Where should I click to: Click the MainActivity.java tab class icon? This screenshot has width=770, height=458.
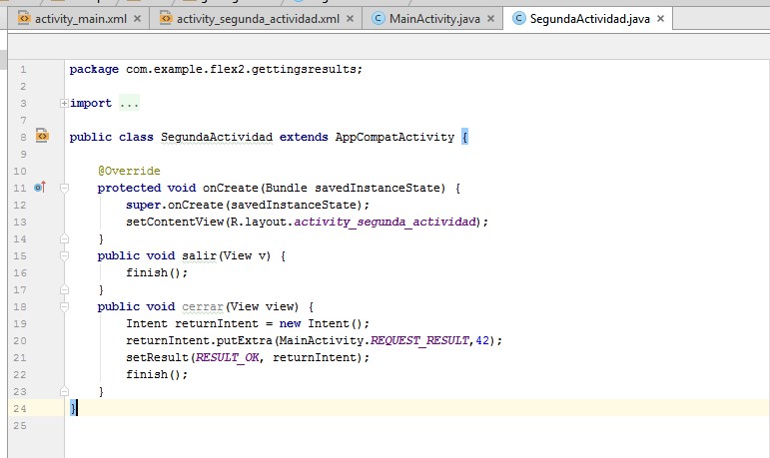tap(378, 18)
